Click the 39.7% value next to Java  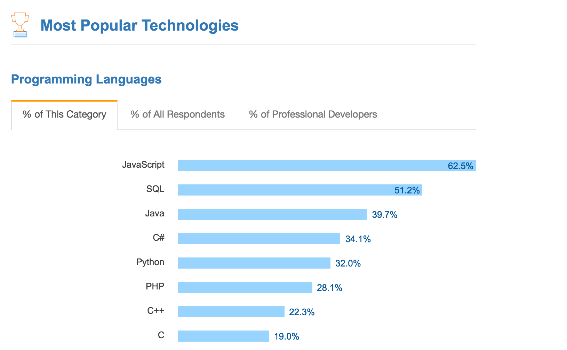click(x=385, y=215)
